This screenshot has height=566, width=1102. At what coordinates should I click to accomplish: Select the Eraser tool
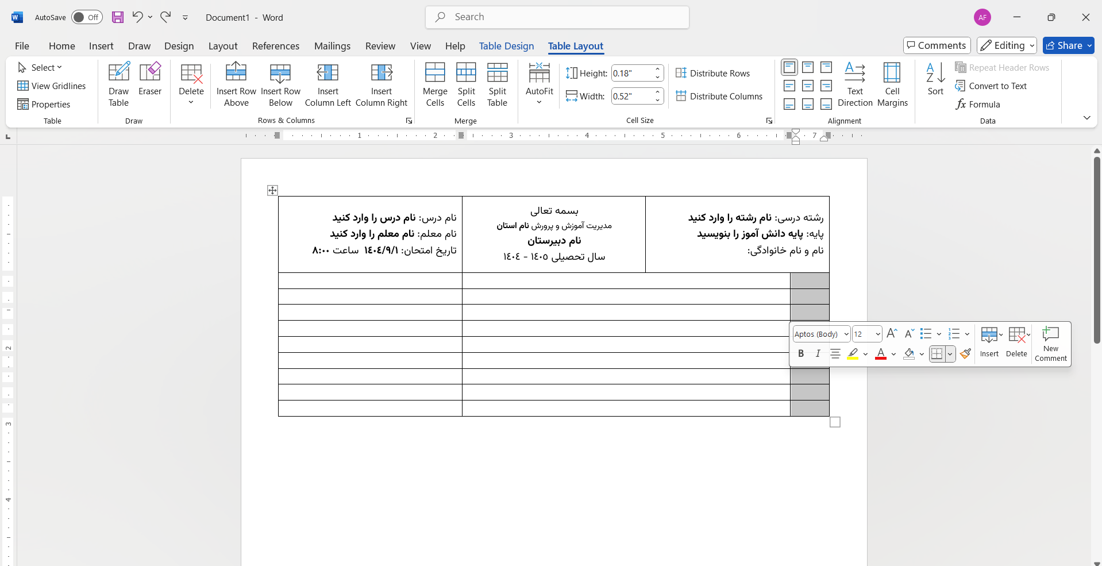(x=150, y=79)
